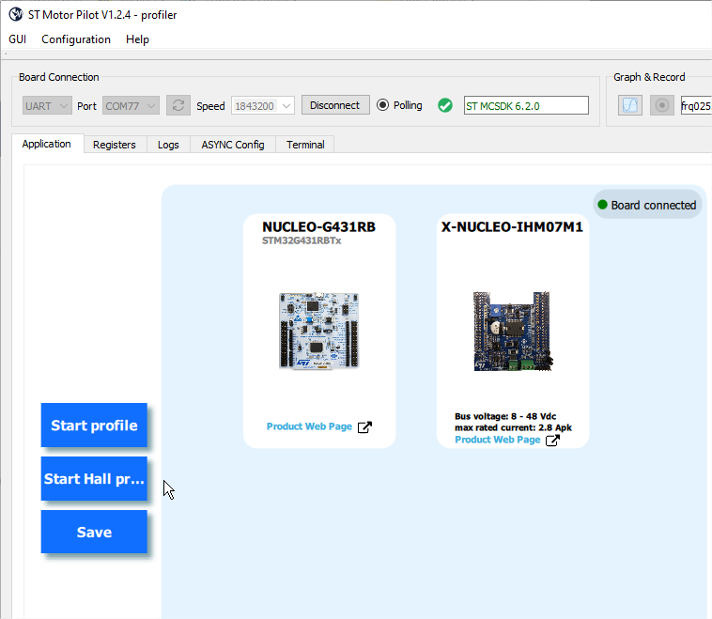Click the Bus voltage: 8 - 48 Vdc text
This screenshot has height=619, width=712.
pyautogui.click(x=505, y=416)
